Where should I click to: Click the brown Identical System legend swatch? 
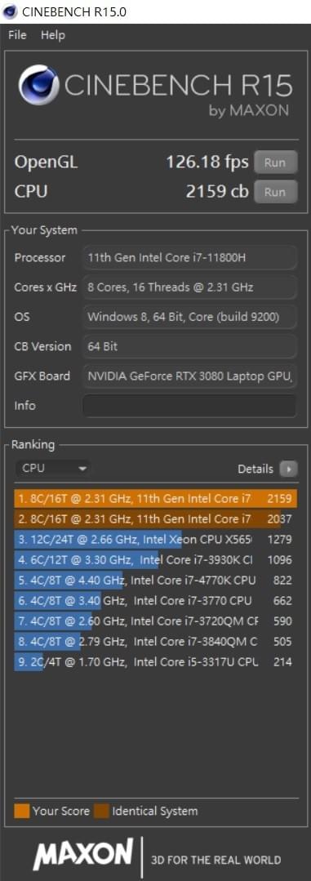click(101, 811)
